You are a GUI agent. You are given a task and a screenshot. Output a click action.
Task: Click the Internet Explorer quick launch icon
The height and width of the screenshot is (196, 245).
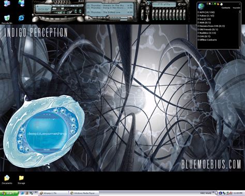[22, 193]
